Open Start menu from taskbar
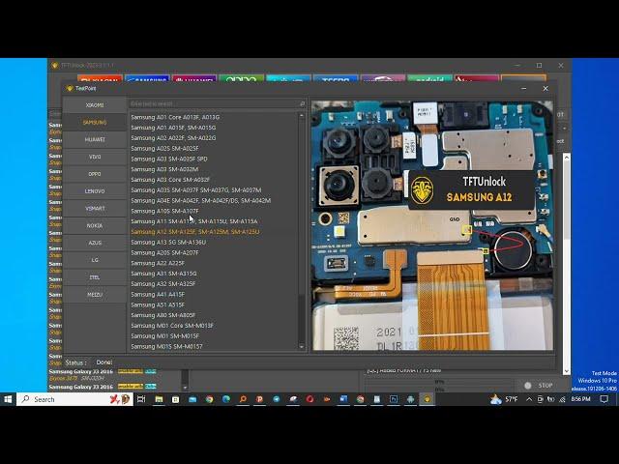 point(8,399)
